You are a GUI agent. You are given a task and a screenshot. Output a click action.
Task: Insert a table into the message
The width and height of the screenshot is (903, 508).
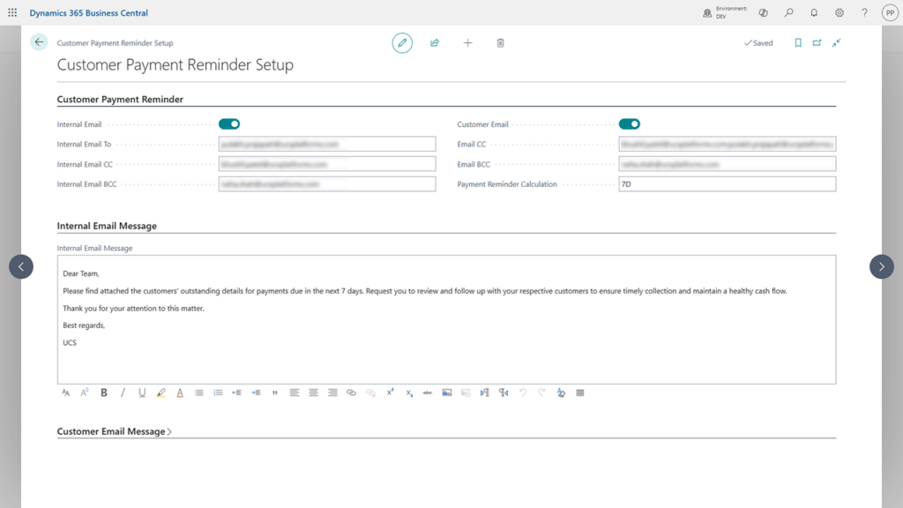[579, 392]
